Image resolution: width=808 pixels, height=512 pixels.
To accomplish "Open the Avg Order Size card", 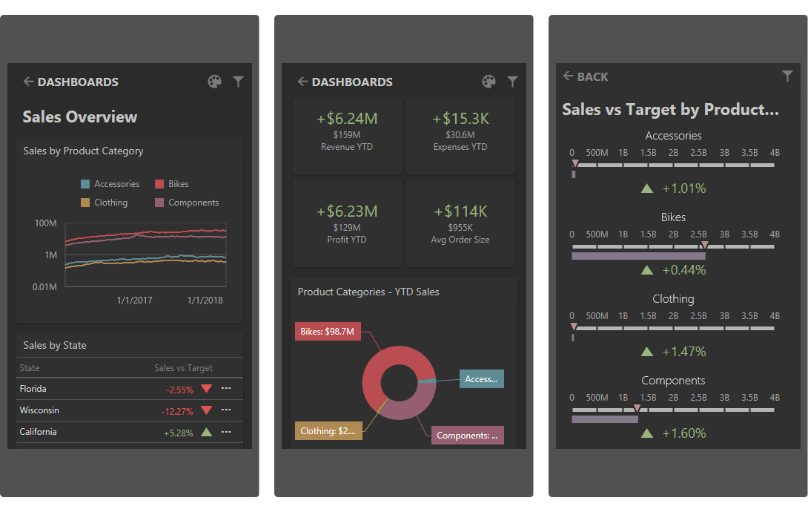I will coord(460,223).
